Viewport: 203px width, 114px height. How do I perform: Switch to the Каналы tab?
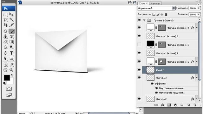(x=155, y=3)
